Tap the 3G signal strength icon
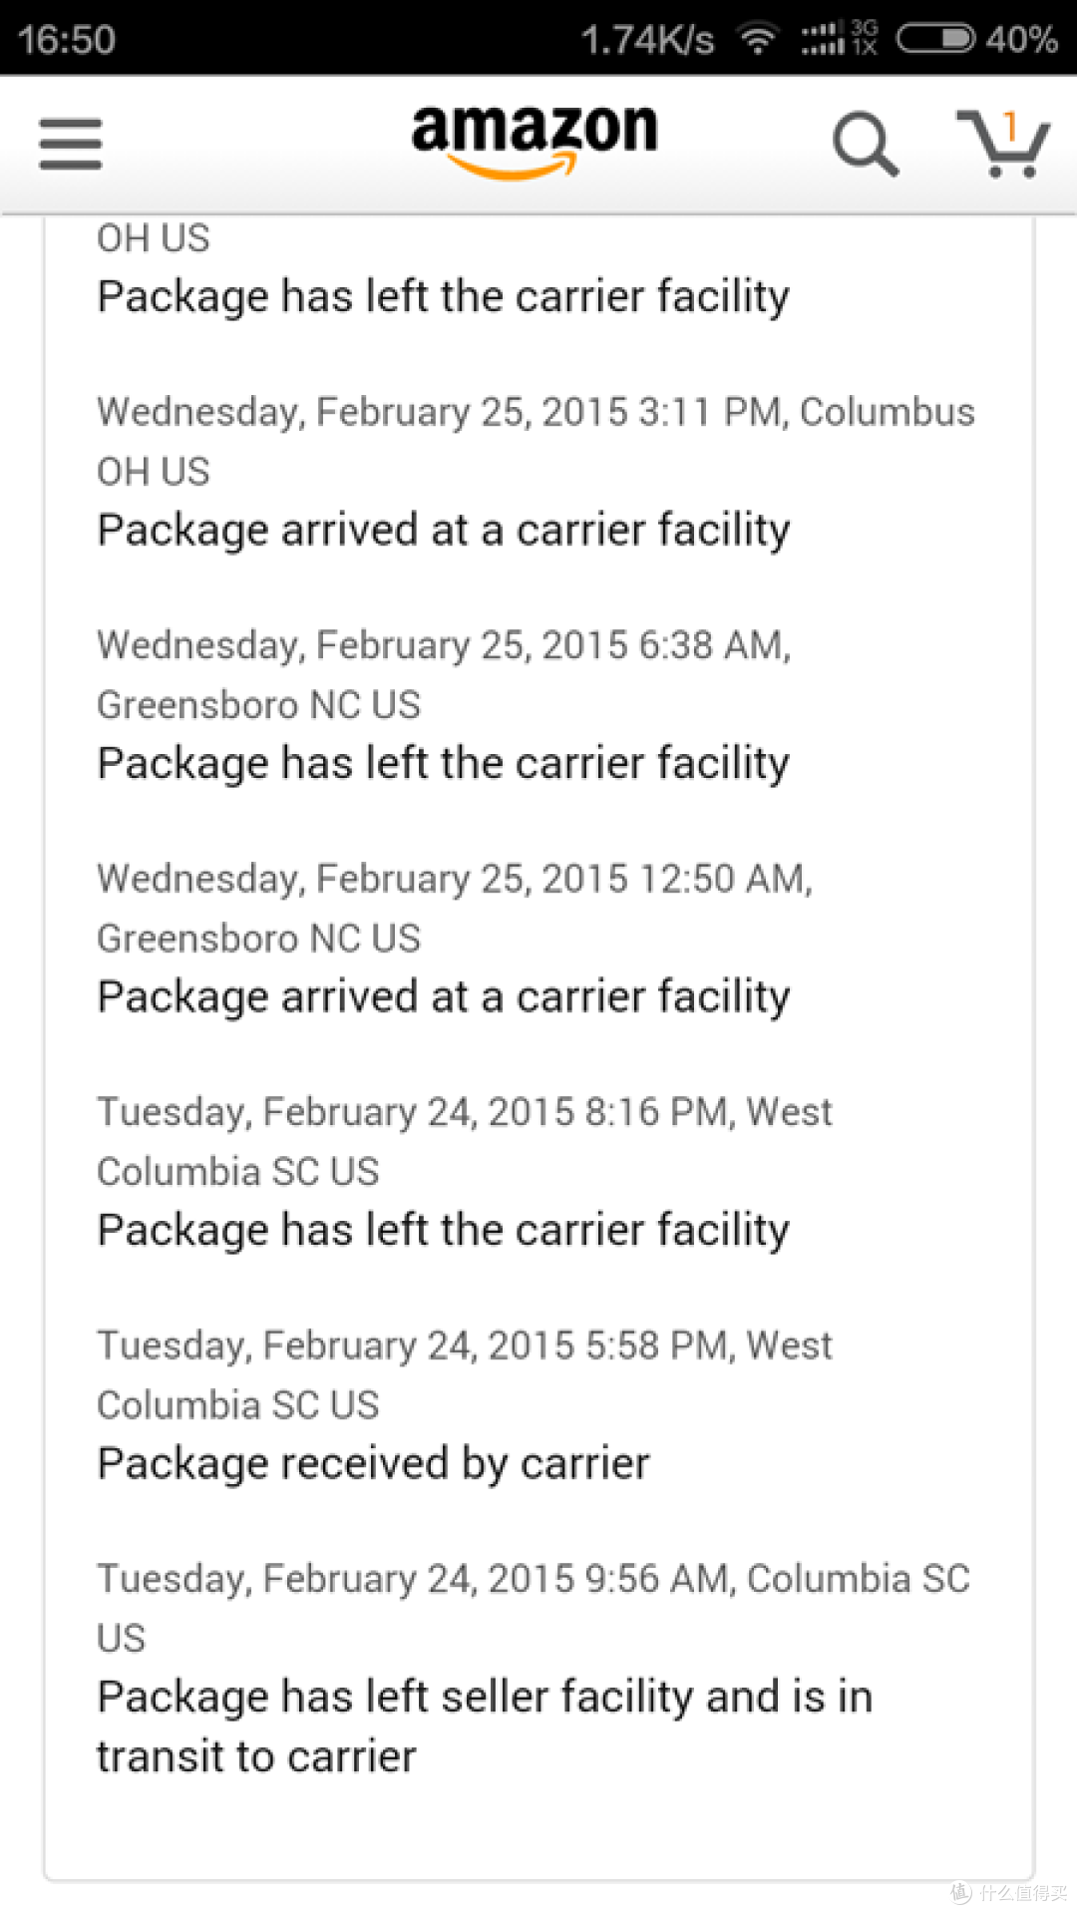Viewport: 1077px width, 1915px height. tap(840, 39)
